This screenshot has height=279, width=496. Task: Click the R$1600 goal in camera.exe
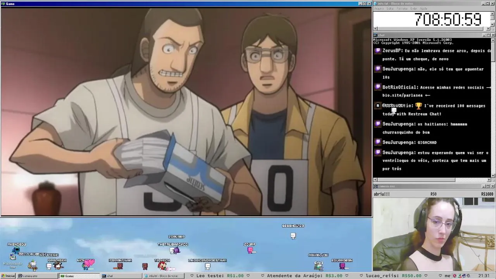(487, 194)
